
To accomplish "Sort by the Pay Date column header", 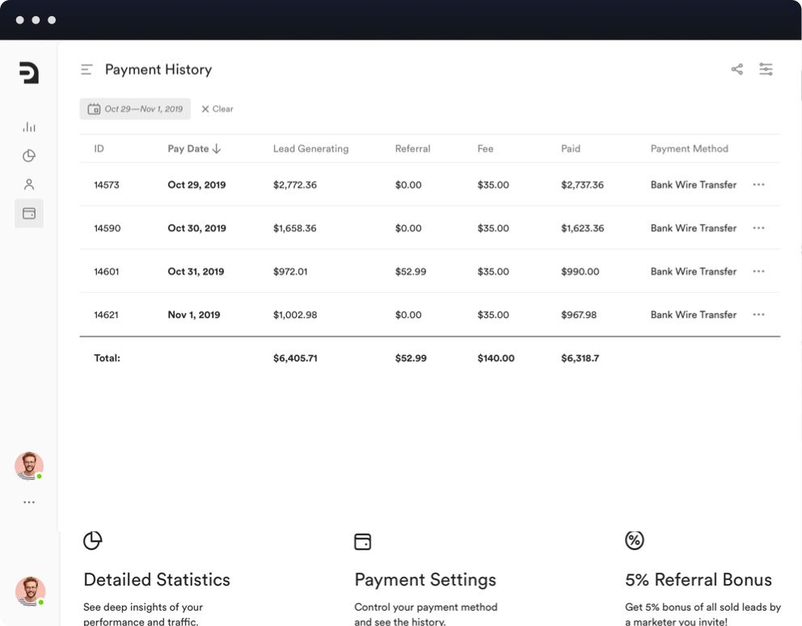I will point(194,149).
